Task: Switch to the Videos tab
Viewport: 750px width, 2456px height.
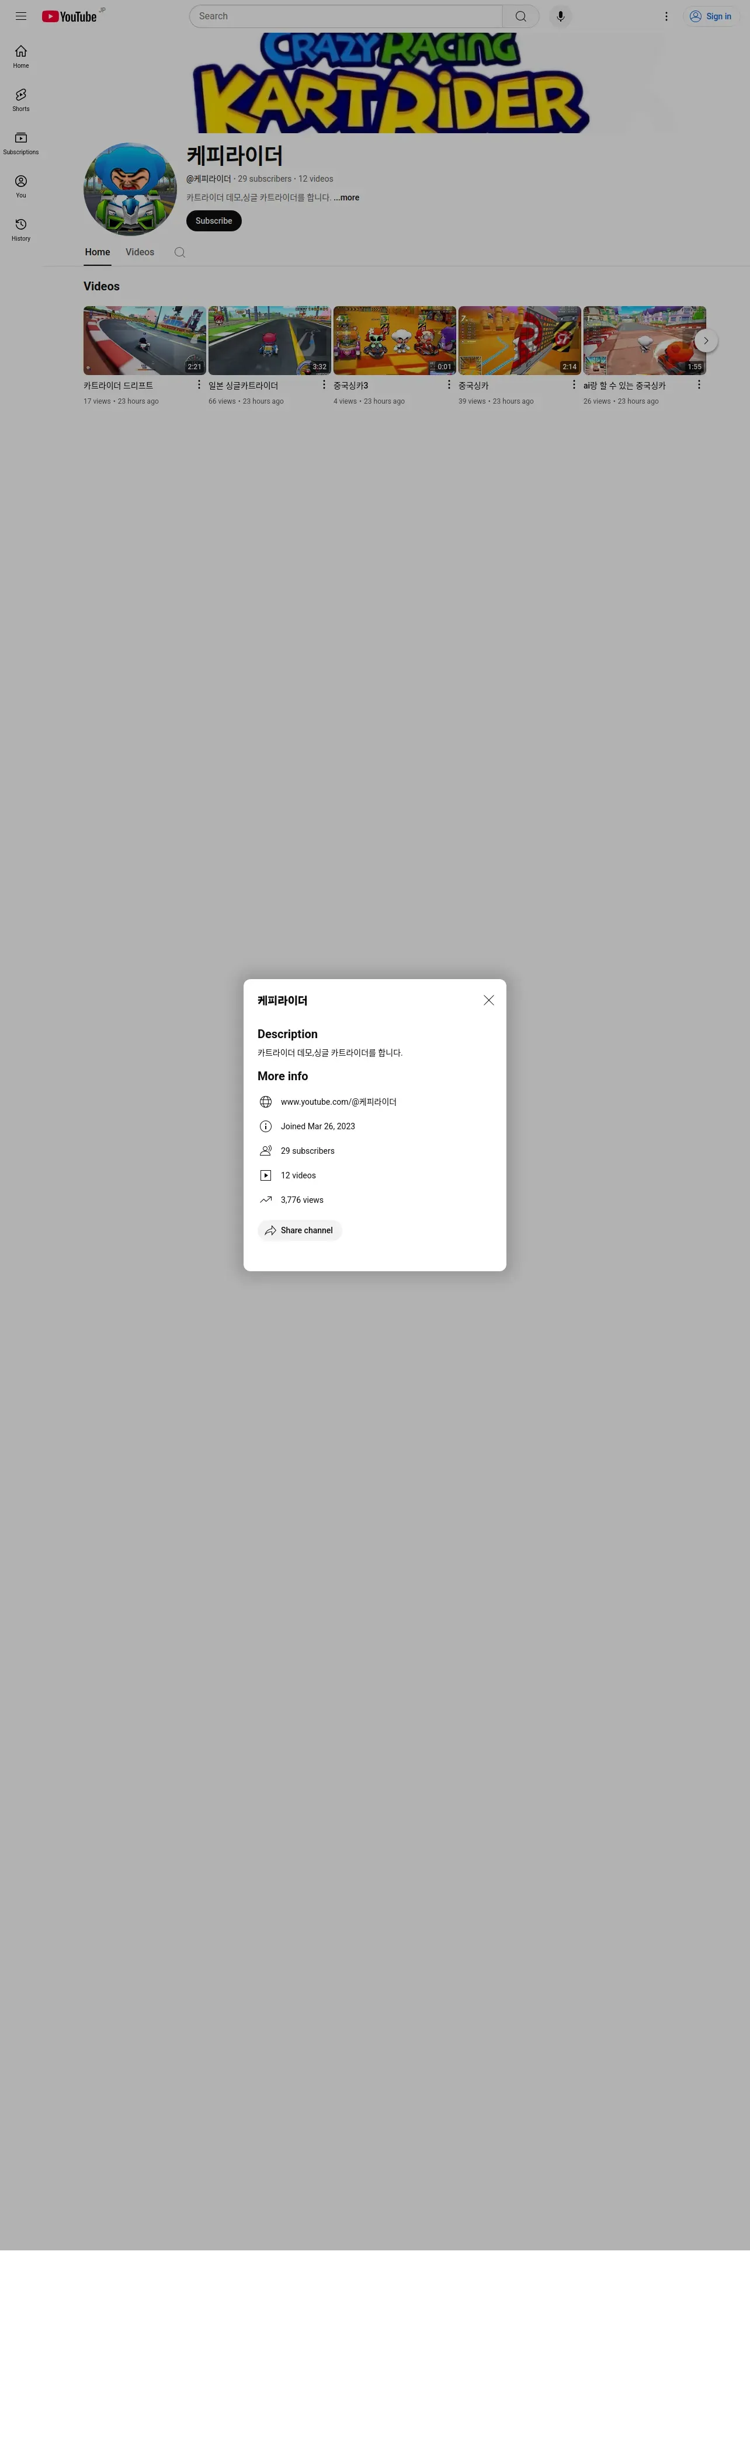Action: 140,252
